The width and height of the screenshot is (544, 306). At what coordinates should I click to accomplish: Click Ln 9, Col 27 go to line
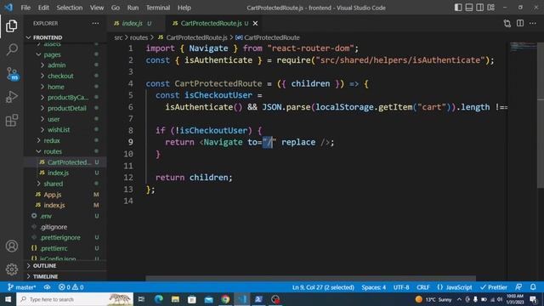click(323, 287)
